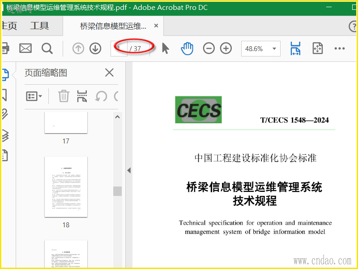Open the bookmarks sidebar icon
This screenshot has width=358, height=269.
pyautogui.click(x=4, y=95)
